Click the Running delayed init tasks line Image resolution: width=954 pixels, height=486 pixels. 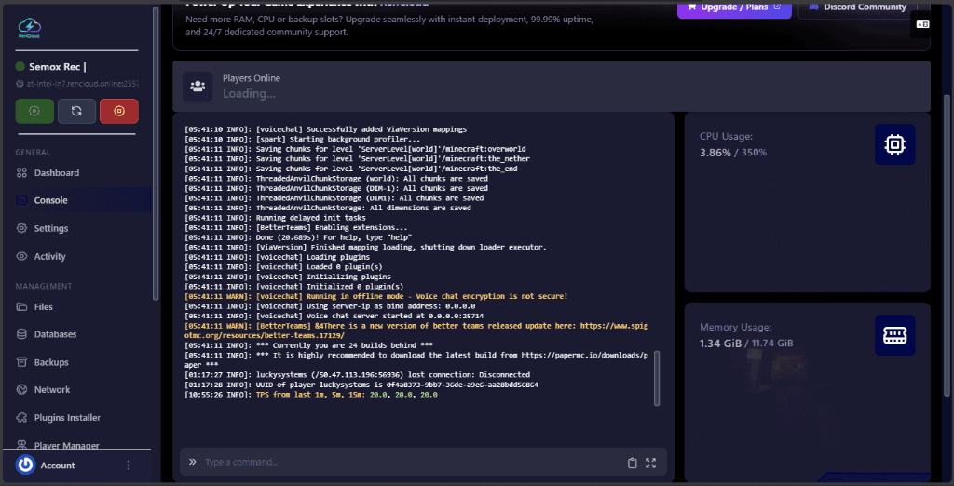point(275,218)
